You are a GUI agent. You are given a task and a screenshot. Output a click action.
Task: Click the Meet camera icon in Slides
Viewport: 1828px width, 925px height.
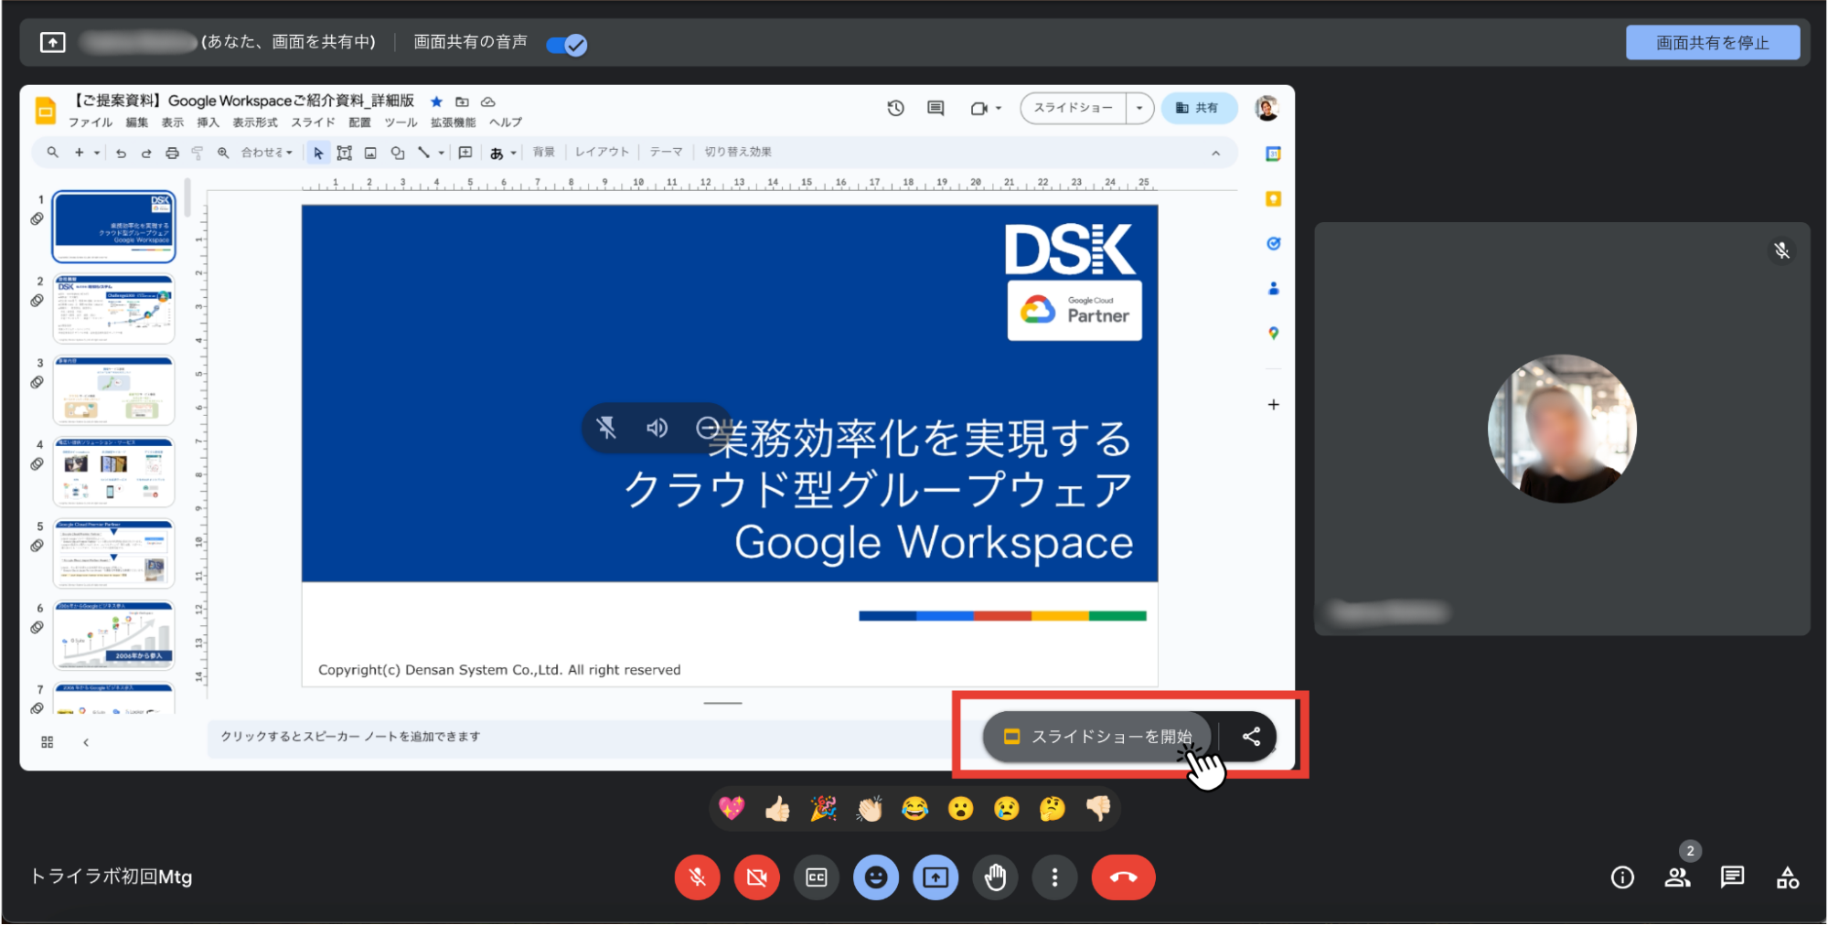(978, 108)
